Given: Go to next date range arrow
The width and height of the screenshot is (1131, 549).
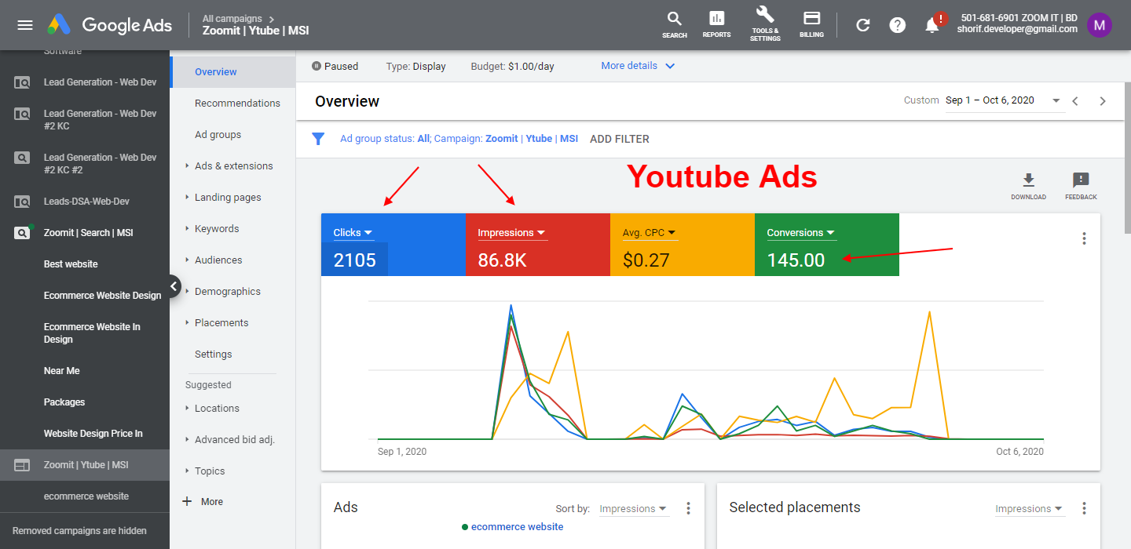Looking at the screenshot, I should pos(1103,101).
